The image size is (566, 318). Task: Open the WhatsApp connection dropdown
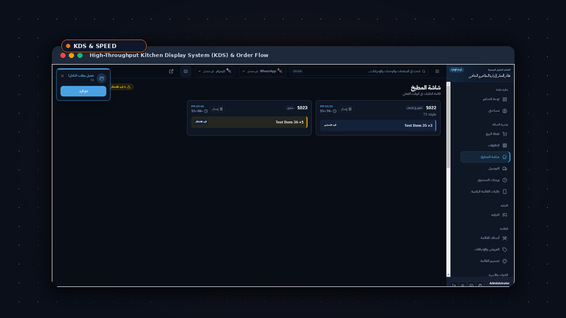[x=262, y=71]
